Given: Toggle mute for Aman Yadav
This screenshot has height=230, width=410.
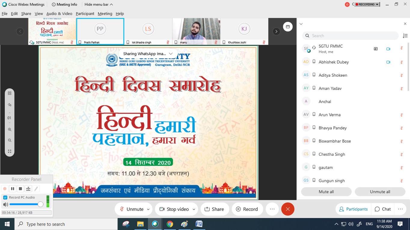Looking at the screenshot, I should 402,89.
